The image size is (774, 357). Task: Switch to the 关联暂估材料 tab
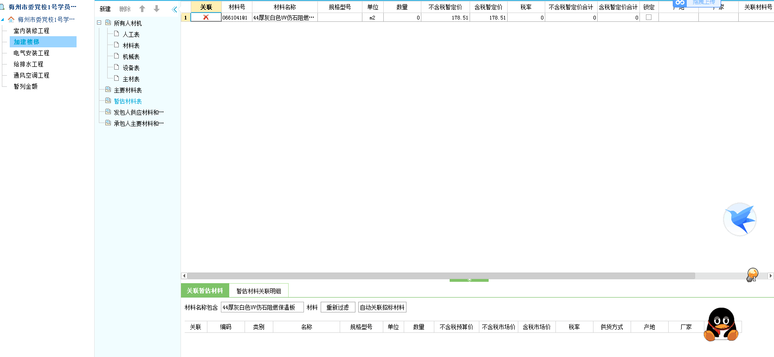pyautogui.click(x=205, y=291)
